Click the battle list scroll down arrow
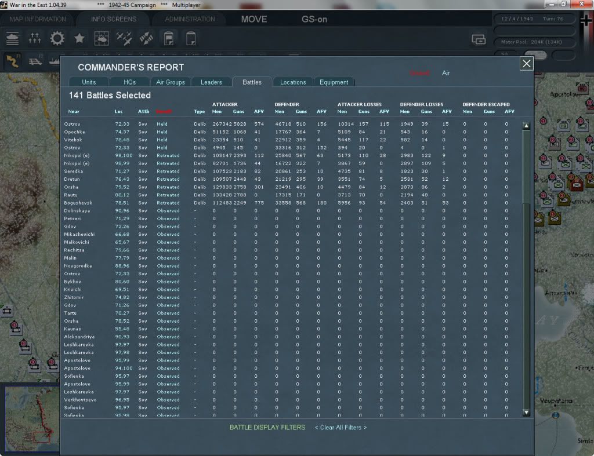The height and width of the screenshot is (456, 594). 526,412
